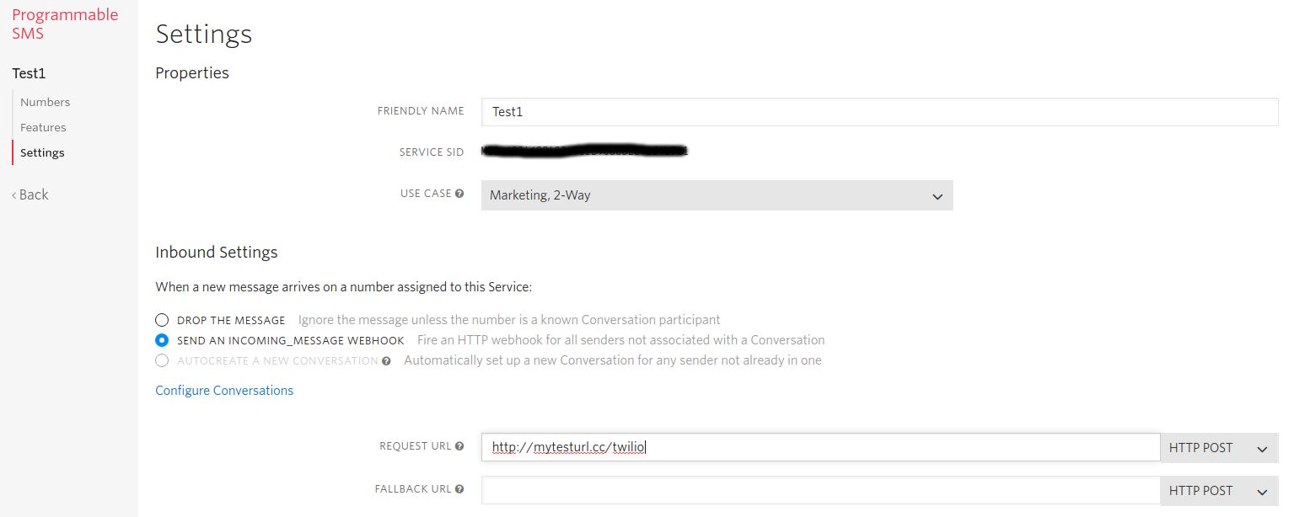Click the help icon next to Use Case

(x=459, y=194)
